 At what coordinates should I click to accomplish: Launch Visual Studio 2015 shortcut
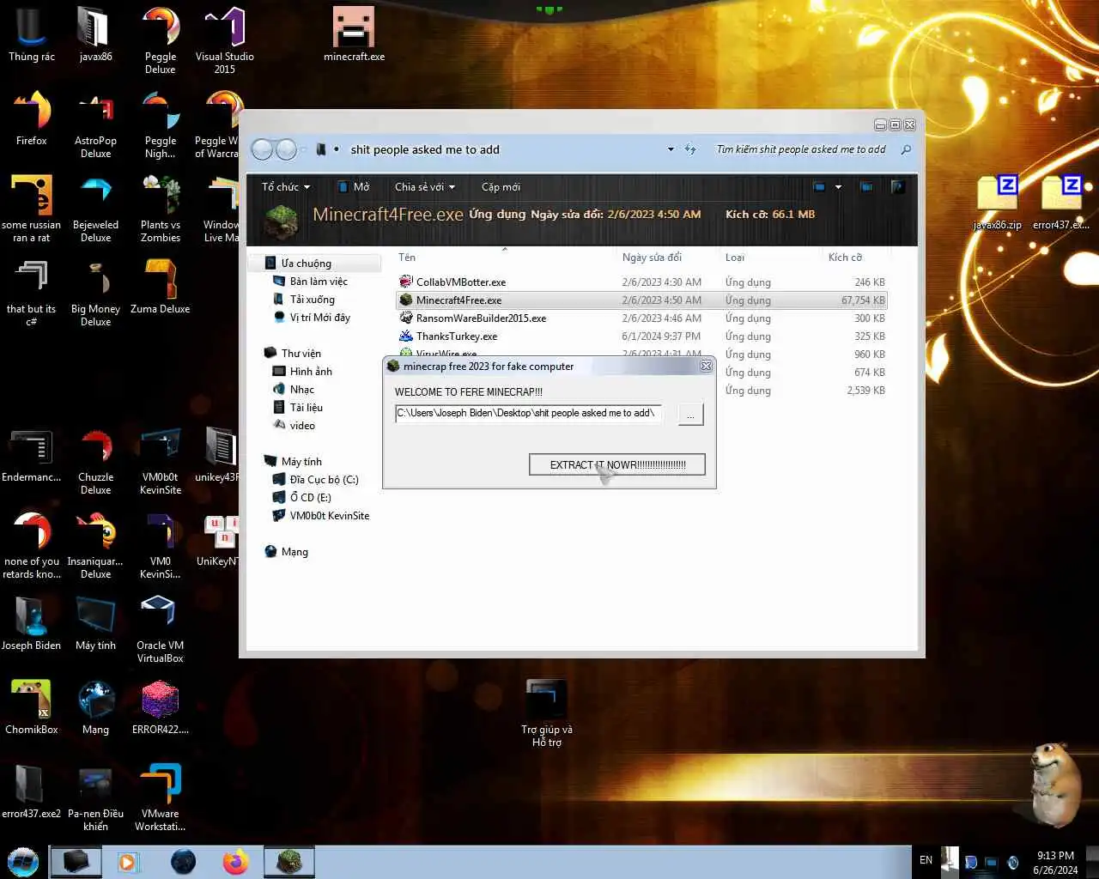[x=225, y=40]
